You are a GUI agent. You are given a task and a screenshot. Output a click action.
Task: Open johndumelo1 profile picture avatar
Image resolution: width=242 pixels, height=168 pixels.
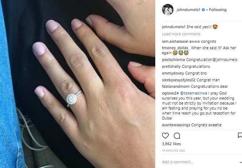tap(168, 10)
